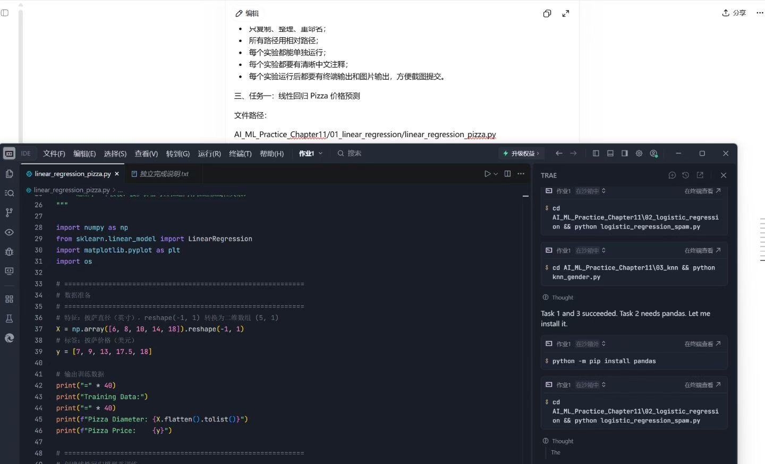
Task: Open 在沙箱外 selector on pip install card
Action: (x=591, y=344)
